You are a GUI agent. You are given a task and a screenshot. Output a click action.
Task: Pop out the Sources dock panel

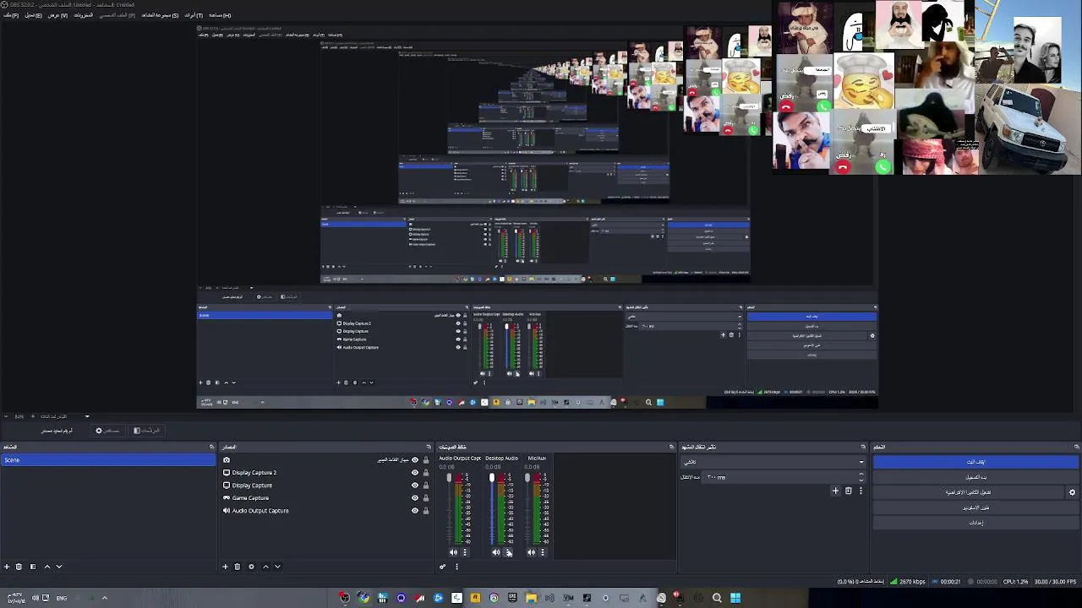pos(429,447)
